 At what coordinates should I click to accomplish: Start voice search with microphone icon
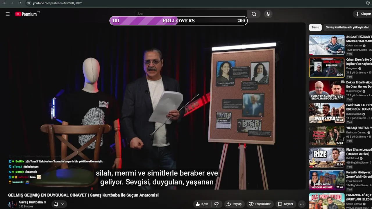[x=268, y=14]
